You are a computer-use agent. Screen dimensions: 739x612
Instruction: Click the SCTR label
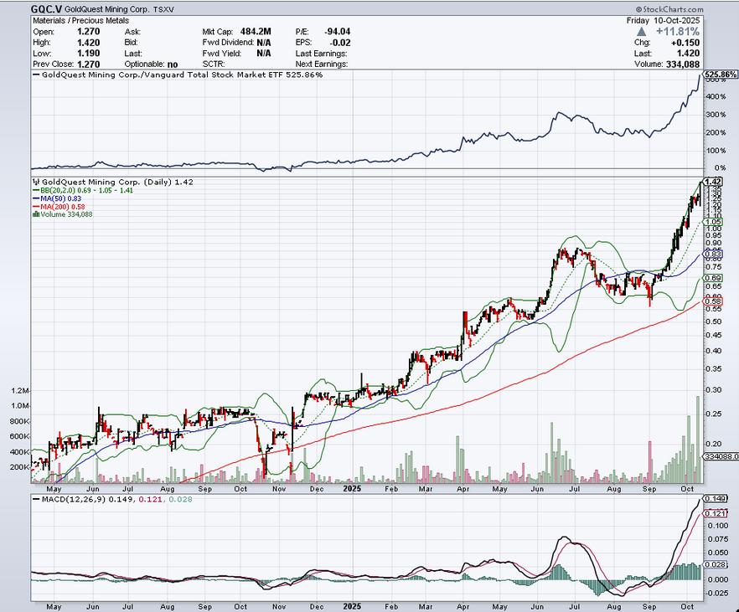(214, 64)
